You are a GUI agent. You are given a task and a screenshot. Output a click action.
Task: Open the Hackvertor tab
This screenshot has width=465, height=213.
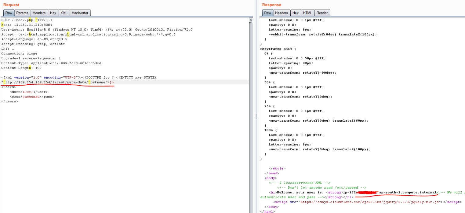coord(80,13)
